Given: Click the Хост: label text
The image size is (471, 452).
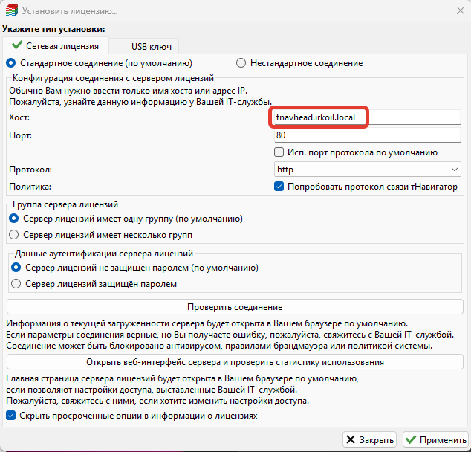Looking at the screenshot, I should 19,117.
